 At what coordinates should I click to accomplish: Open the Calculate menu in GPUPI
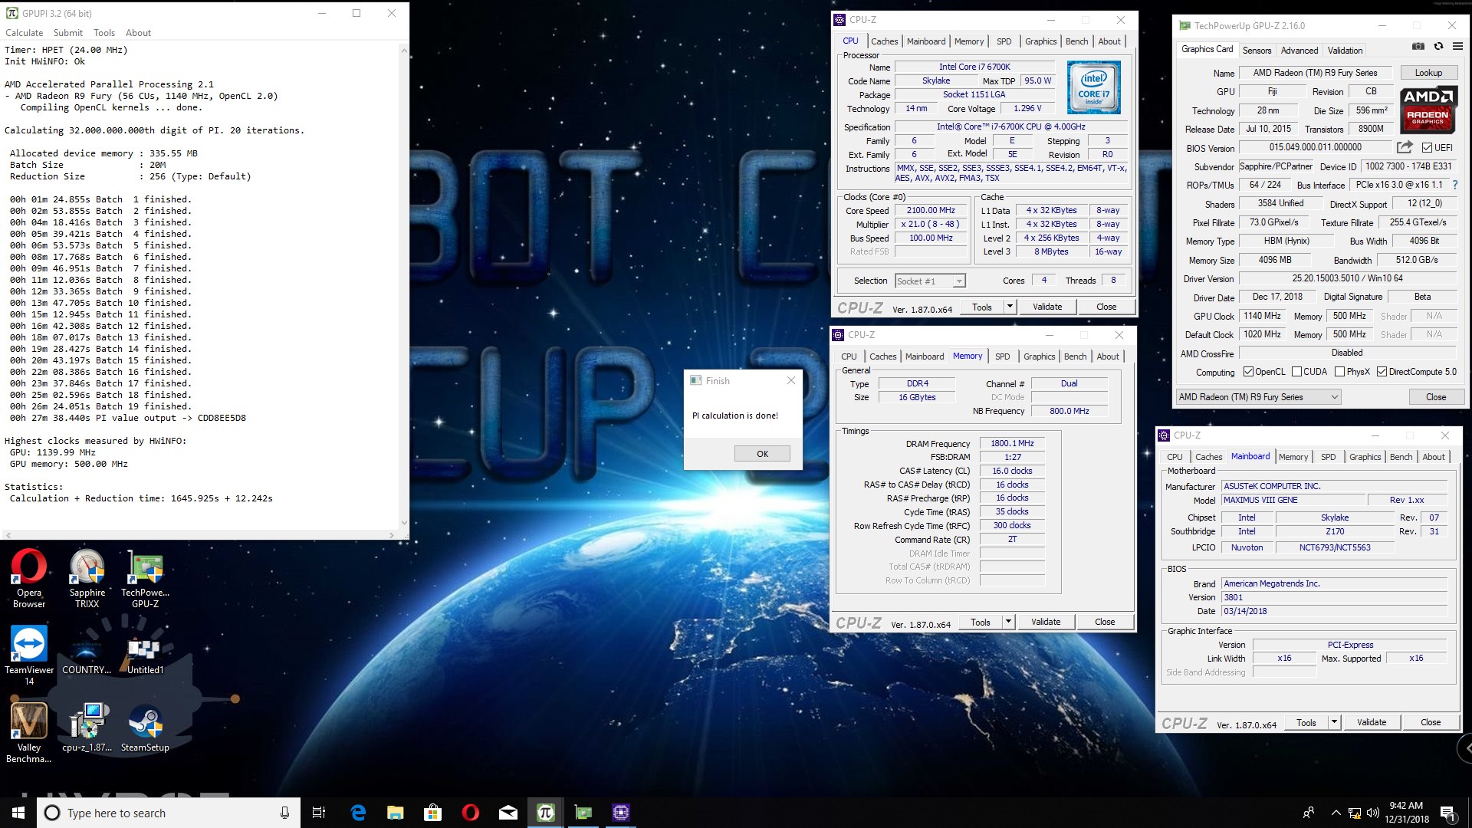point(25,33)
